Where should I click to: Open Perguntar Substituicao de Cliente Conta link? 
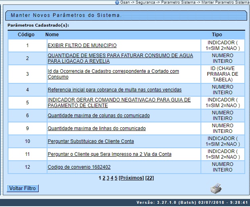click(91, 141)
